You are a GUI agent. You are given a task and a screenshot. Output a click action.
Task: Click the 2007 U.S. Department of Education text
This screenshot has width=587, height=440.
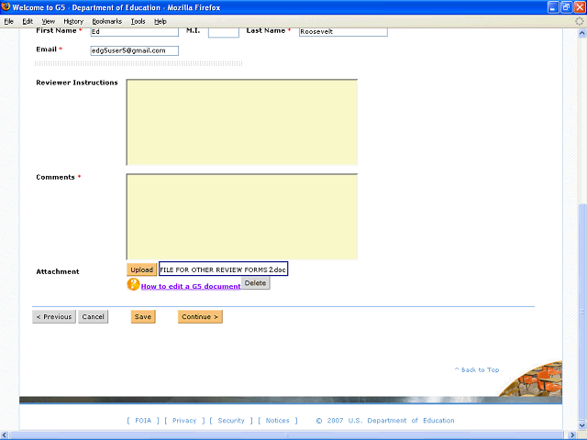(385, 421)
